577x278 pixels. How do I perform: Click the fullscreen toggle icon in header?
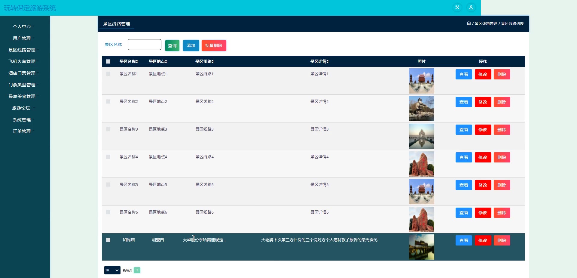pos(457,8)
